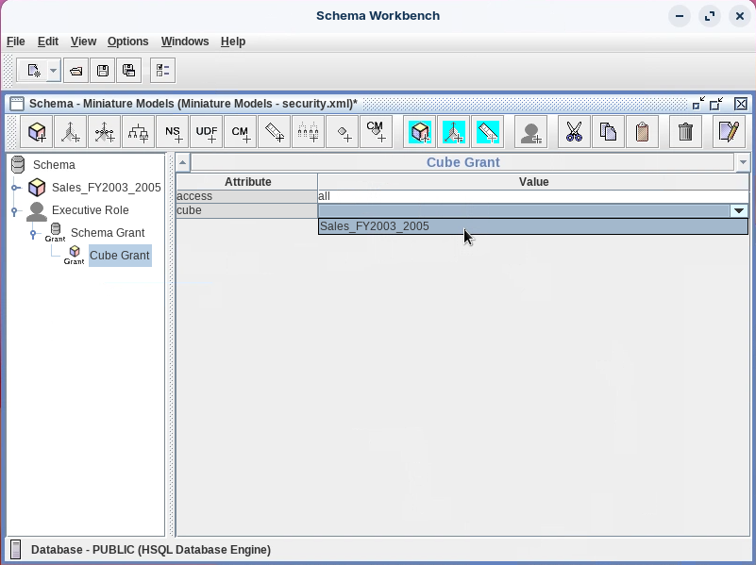Click the empty cube combo box field
This screenshot has width=756, height=565.
[524, 210]
